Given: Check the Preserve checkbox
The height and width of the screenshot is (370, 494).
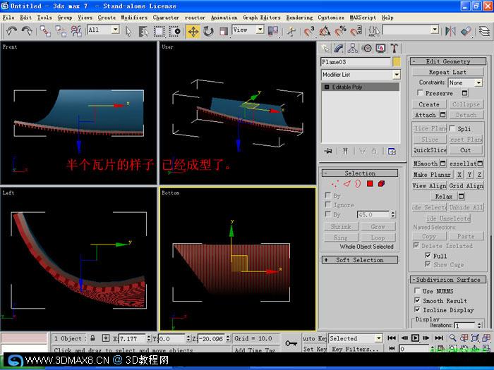Looking at the screenshot, I should (x=420, y=93).
